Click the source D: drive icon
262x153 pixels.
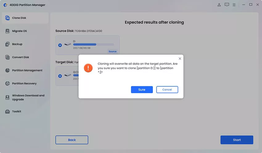pyautogui.click(x=68, y=44)
